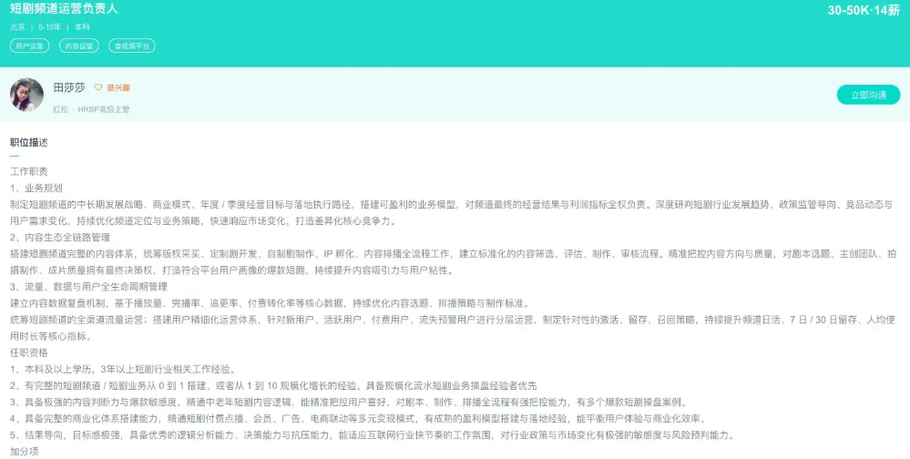The image size is (910, 459).
Task: Click the line starting 2、有完整的短剧频道
Action: 273,385
